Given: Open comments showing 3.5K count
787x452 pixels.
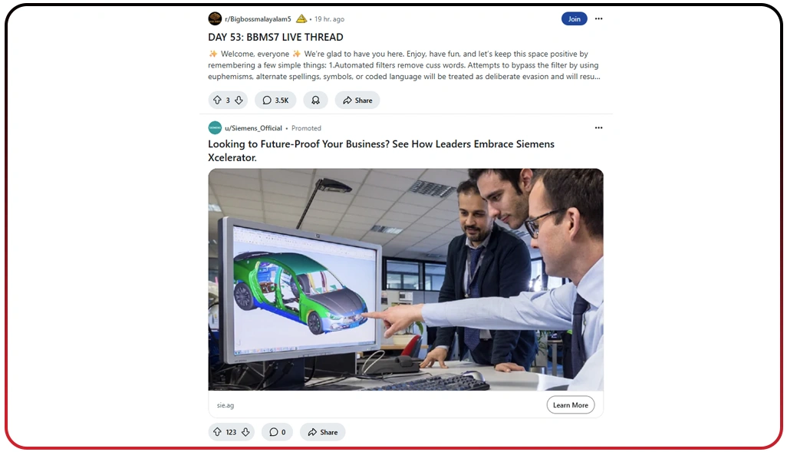Looking at the screenshot, I should coord(275,100).
